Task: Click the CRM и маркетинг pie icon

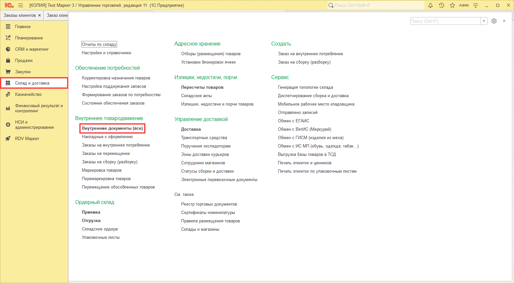Action: [x=8, y=49]
